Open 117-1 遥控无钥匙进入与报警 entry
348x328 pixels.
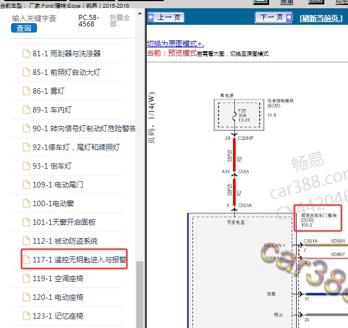79,260
